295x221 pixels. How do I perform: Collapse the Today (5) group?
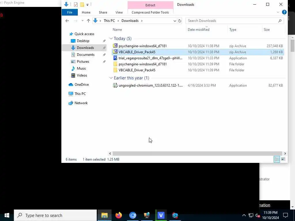111,39
